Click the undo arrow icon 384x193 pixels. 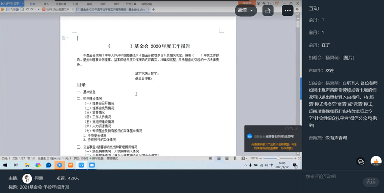tap(27, 9)
